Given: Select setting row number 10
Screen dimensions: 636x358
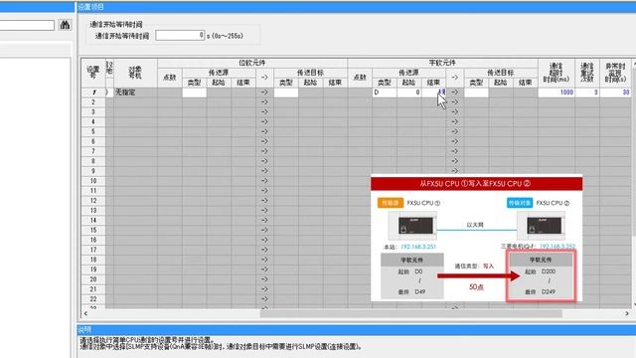Looking at the screenshot, I should point(93,181).
